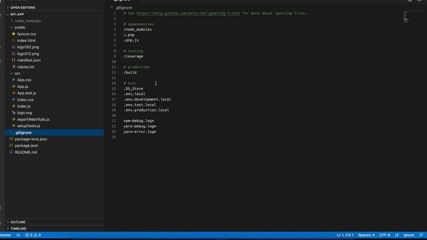Image resolution: width=427 pixels, height=240 pixels.
Task: Click the braces icon beside manifest.json
Action: tap(13, 60)
